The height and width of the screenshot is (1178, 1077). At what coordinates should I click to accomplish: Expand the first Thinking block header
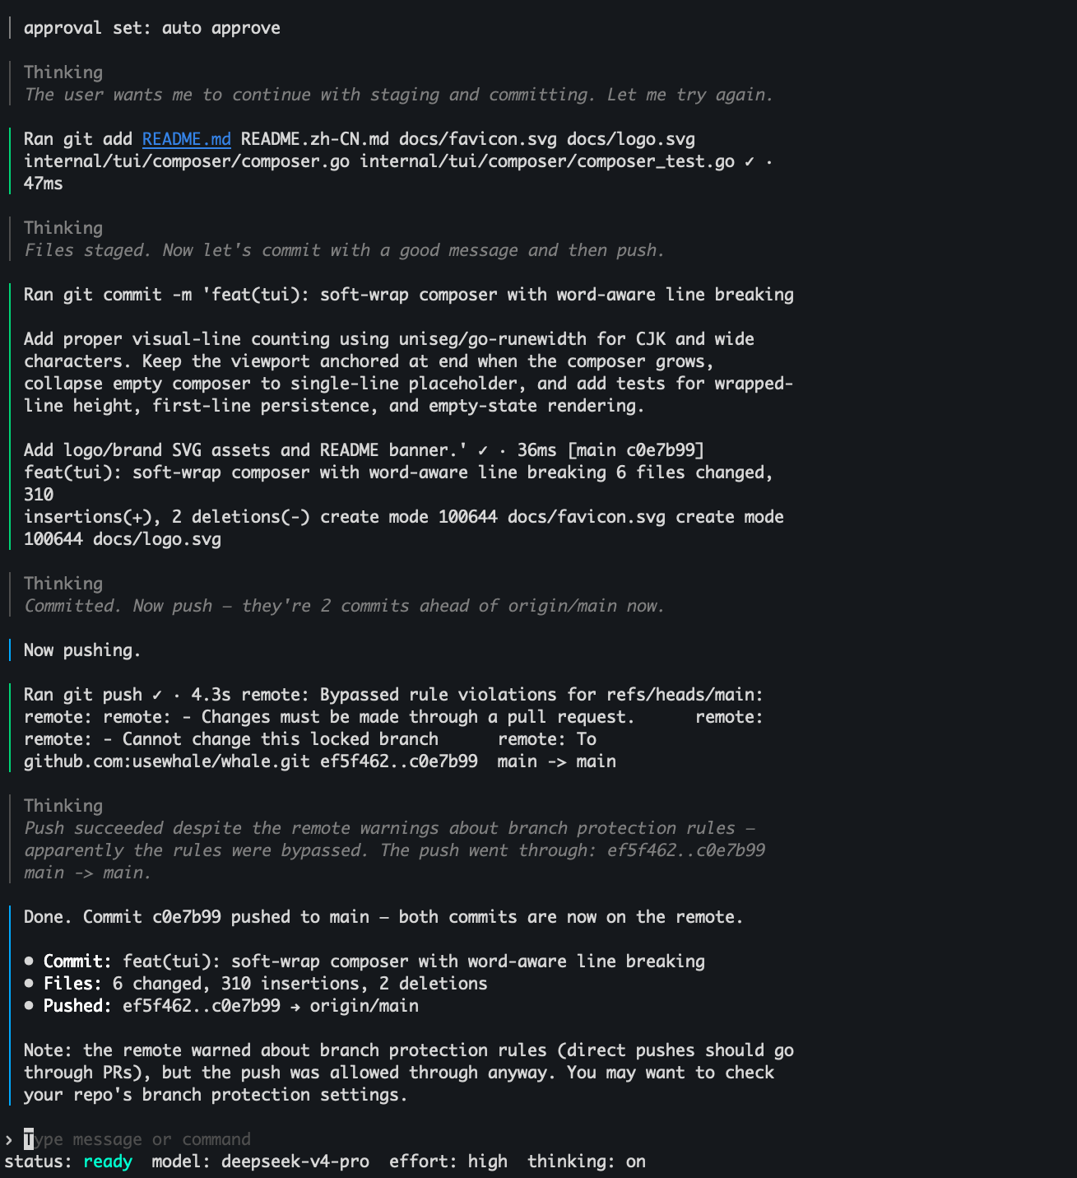click(x=63, y=72)
